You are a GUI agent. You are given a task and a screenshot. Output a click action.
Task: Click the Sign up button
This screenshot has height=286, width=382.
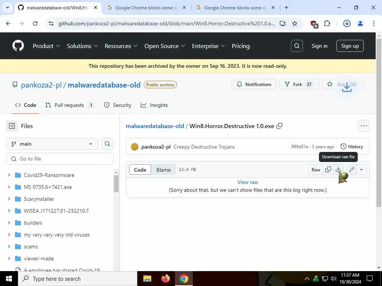pos(350,46)
